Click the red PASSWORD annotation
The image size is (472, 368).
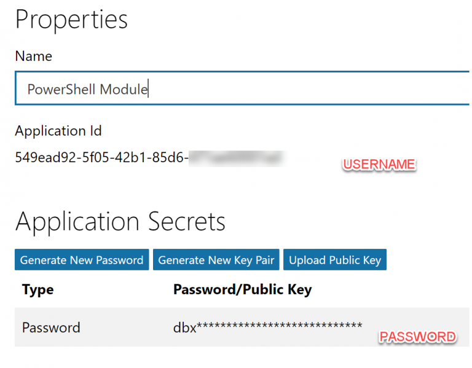[x=417, y=337]
